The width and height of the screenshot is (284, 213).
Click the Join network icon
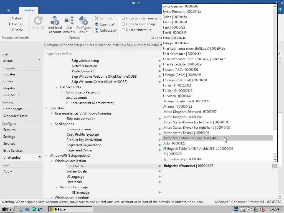[x=69, y=21]
